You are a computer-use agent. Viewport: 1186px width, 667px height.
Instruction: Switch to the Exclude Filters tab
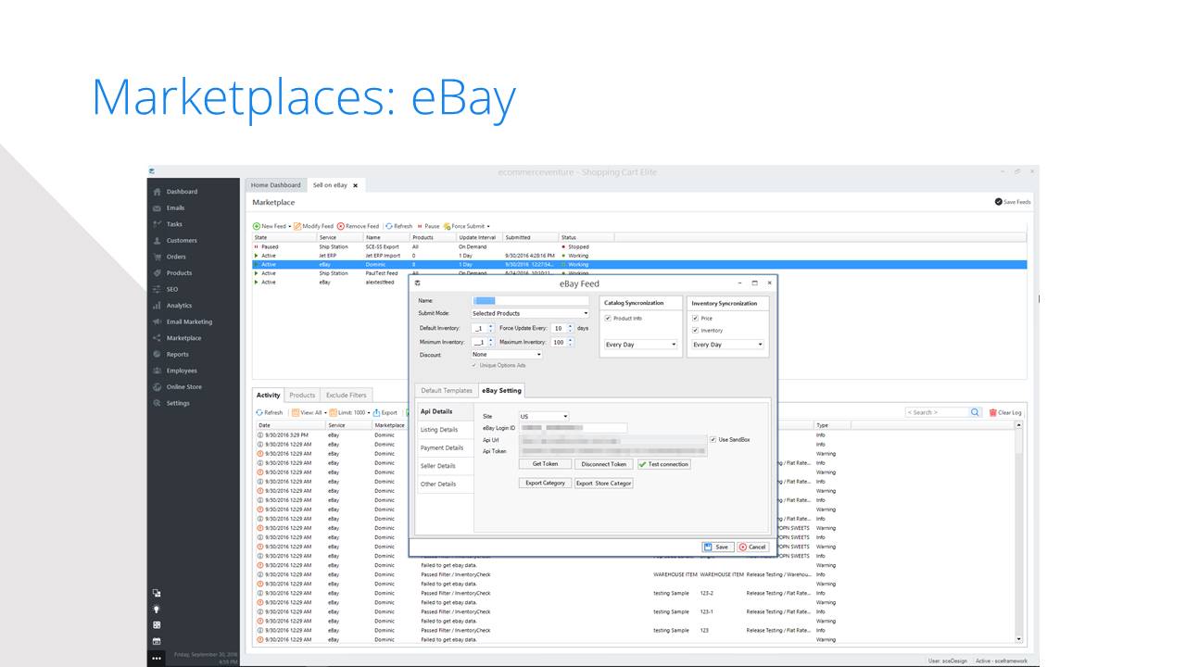347,396
